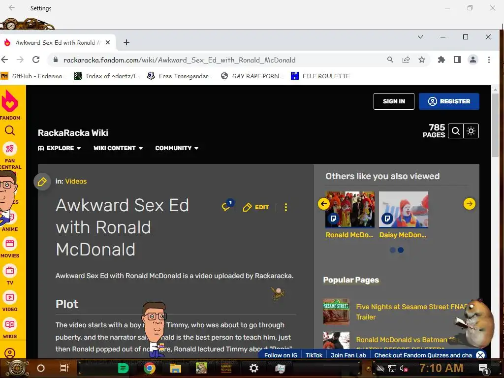Expand the Wiki Content menu

click(118, 148)
